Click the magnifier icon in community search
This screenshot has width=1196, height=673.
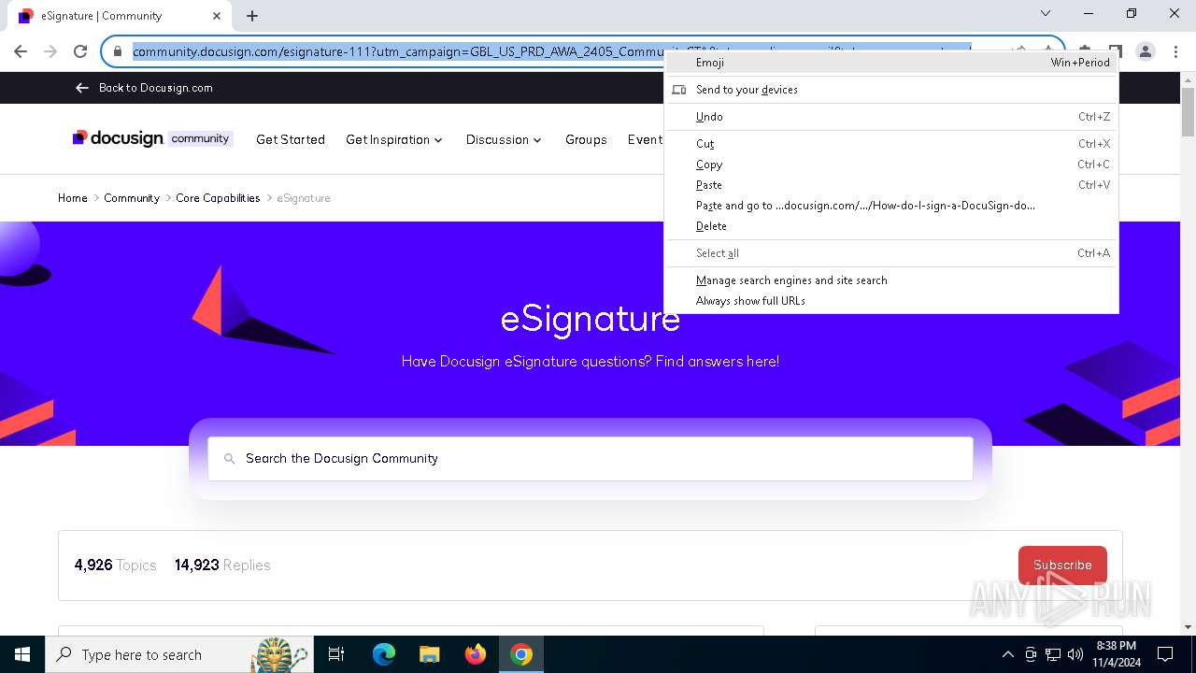tap(229, 459)
